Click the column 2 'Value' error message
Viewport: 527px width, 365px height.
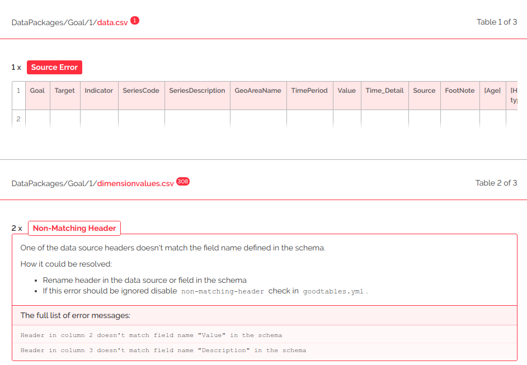click(151, 335)
